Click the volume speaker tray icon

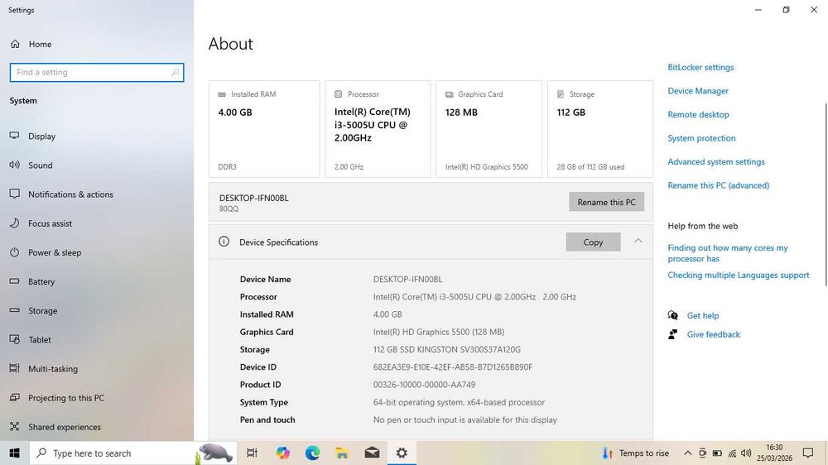(x=746, y=453)
